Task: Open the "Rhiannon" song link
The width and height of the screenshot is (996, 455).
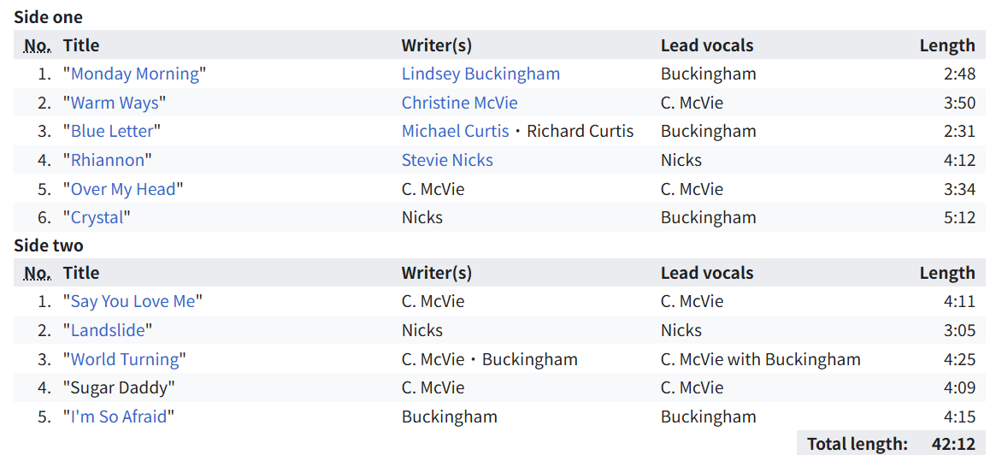Action: [108, 160]
